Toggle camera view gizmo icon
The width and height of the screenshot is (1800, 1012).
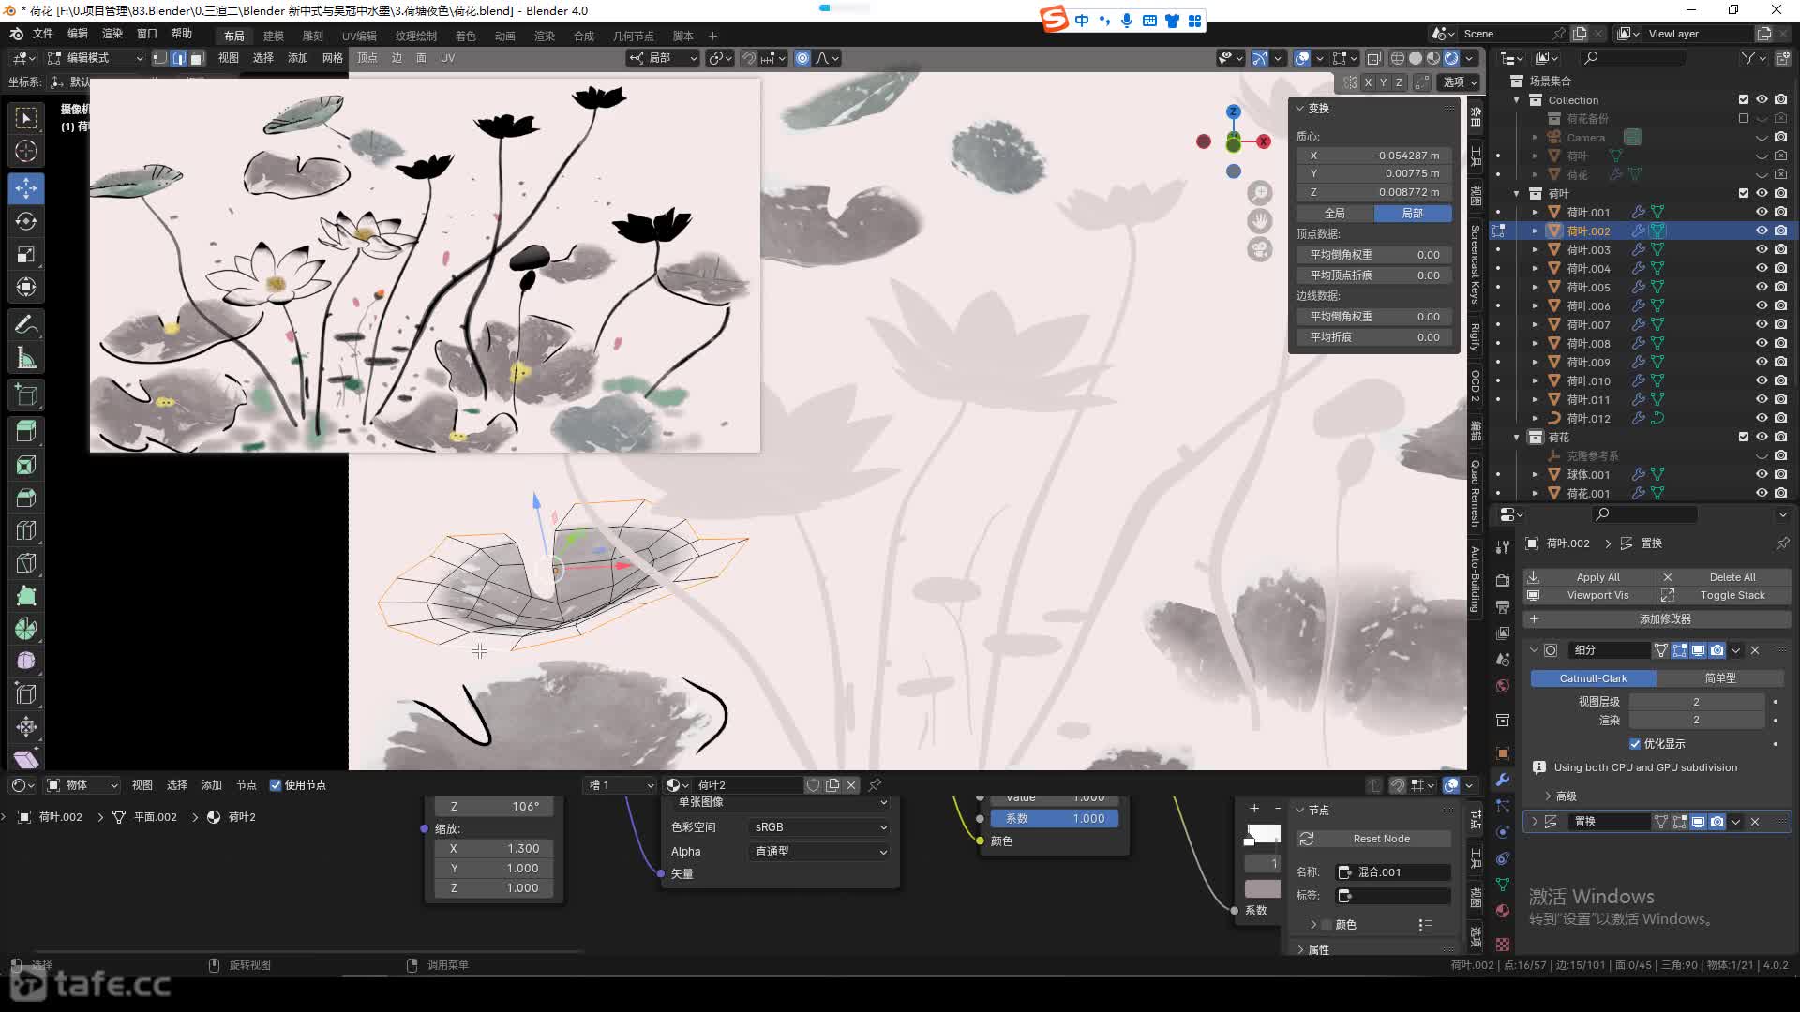[x=1260, y=249]
